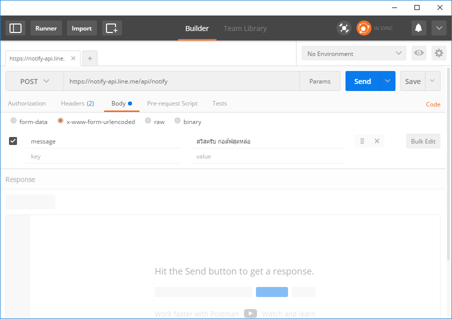Close the notify-api.line request tab
This screenshot has height=319, width=452.
click(73, 58)
